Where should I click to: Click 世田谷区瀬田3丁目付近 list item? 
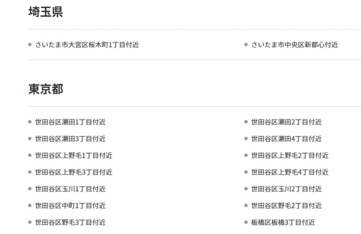coord(70,139)
